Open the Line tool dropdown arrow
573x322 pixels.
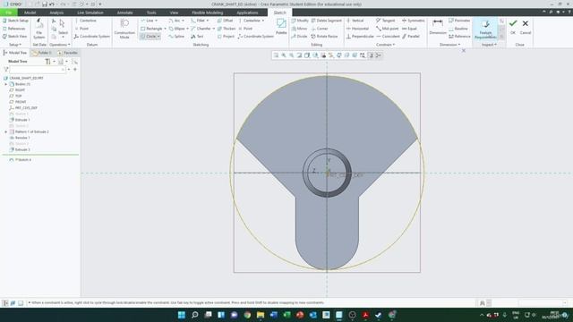point(157,21)
